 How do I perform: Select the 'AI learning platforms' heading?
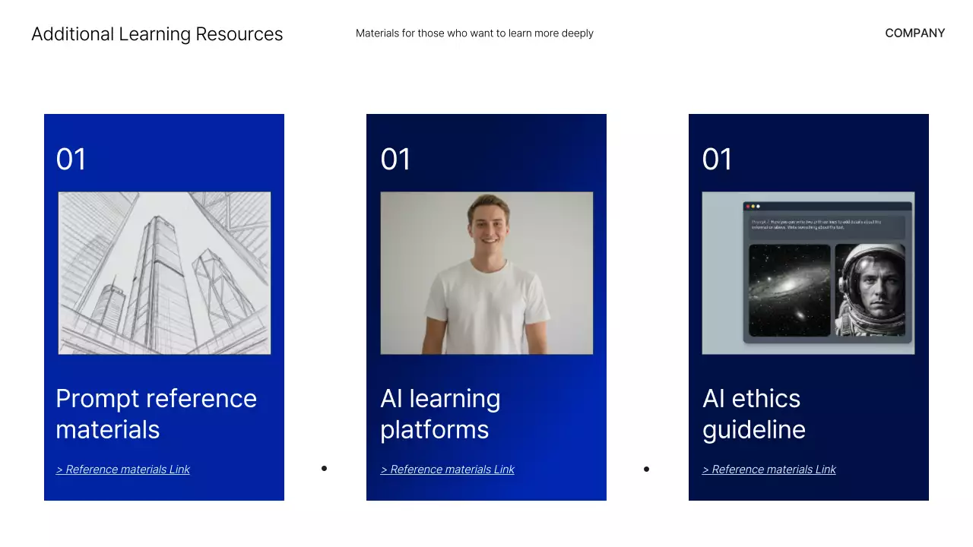click(x=440, y=414)
